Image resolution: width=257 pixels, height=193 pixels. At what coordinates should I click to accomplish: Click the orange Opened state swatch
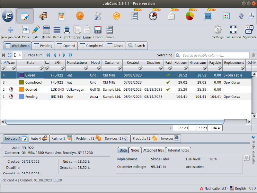pyautogui.click(x=22, y=89)
